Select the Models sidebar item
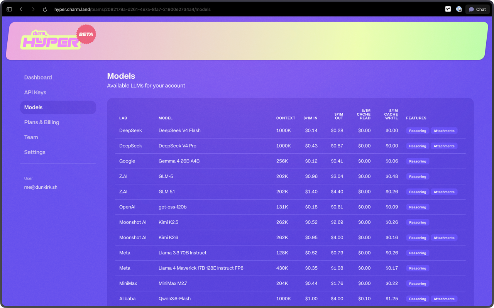Screen dimensions: 494x308 click(x=58, y=107)
